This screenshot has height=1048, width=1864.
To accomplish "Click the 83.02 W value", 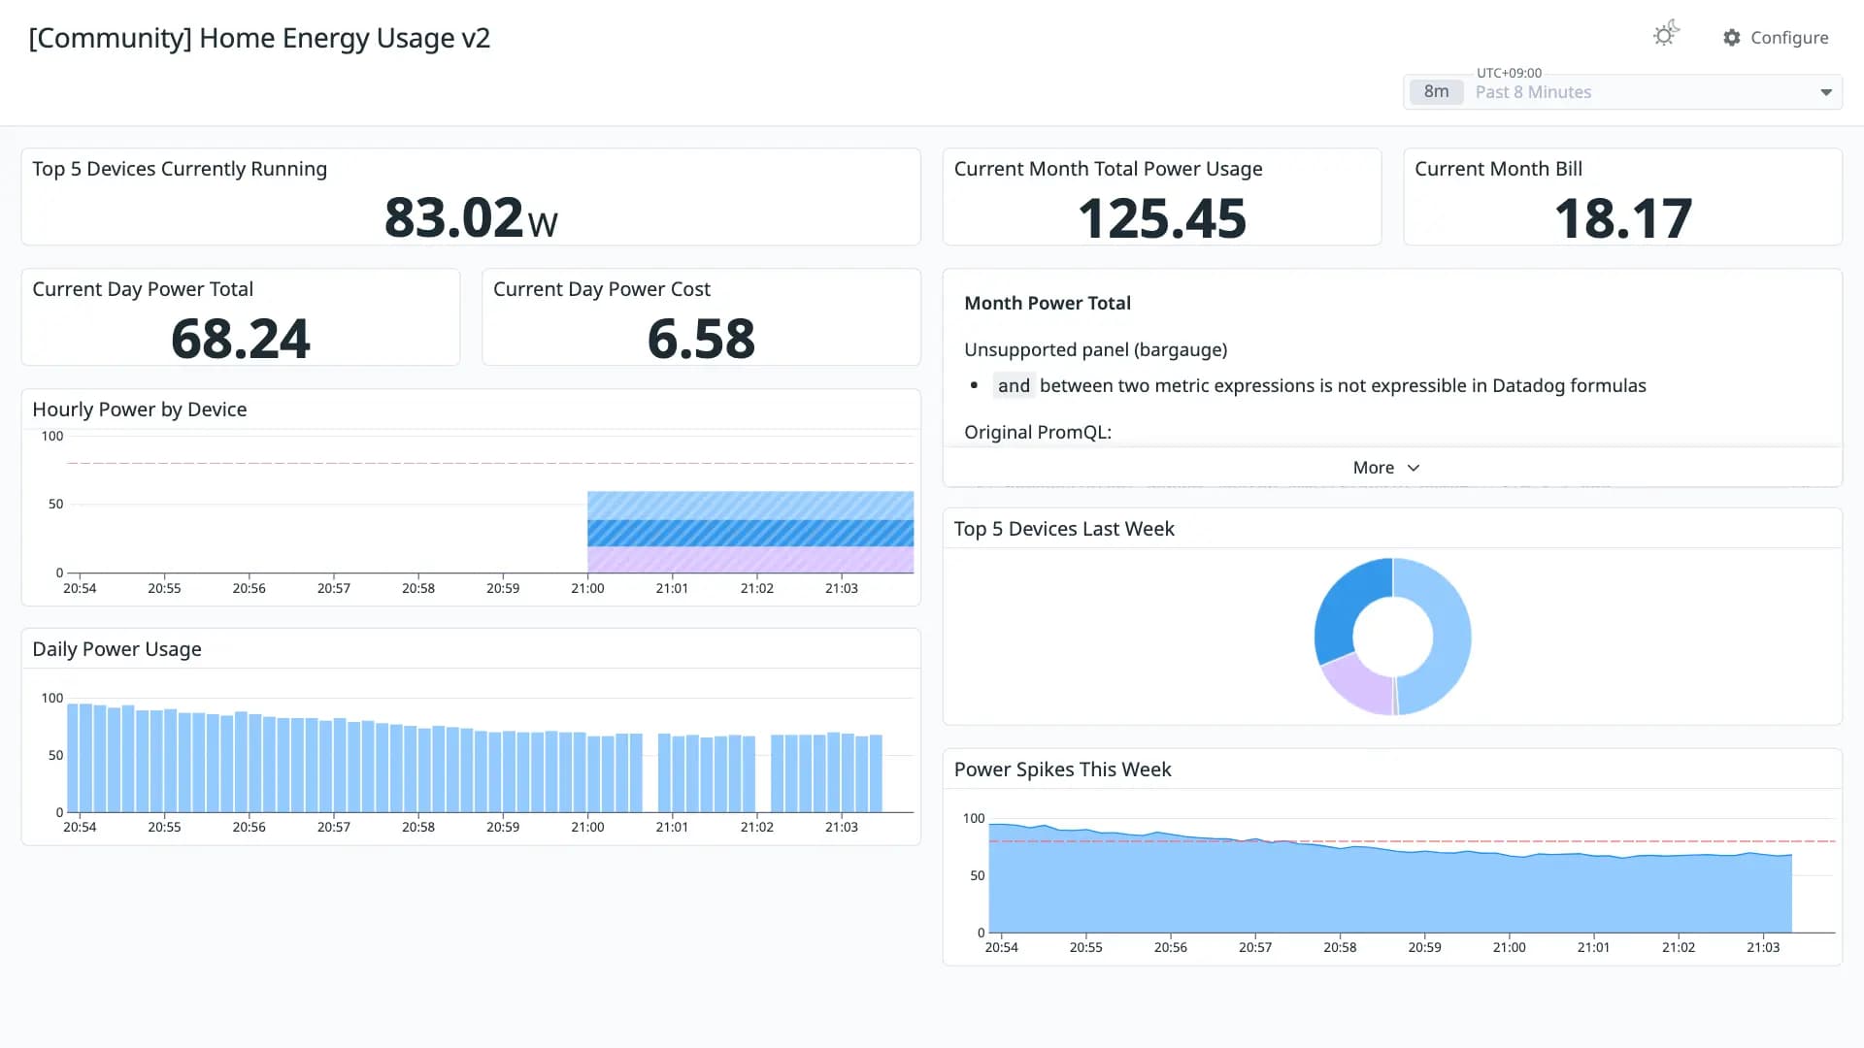I will pyautogui.click(x=471, y=217).
